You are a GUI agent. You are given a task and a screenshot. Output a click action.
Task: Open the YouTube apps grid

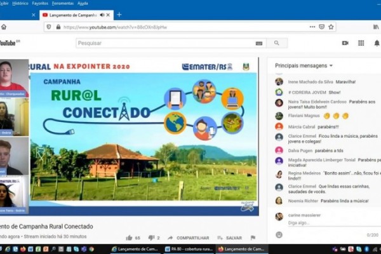(x=361, y=43)
